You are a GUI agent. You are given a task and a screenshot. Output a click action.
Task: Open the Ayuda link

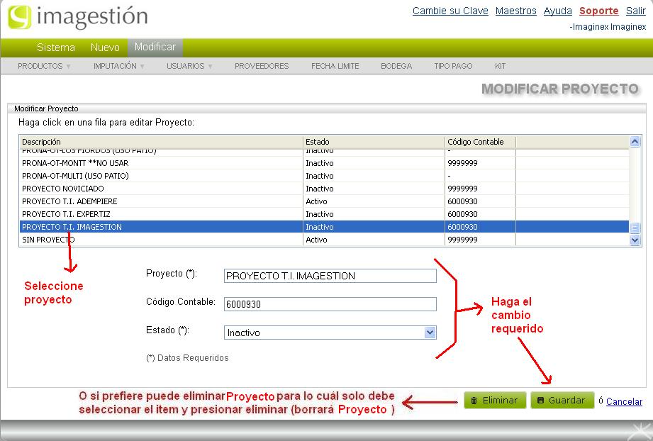[557, 11]
